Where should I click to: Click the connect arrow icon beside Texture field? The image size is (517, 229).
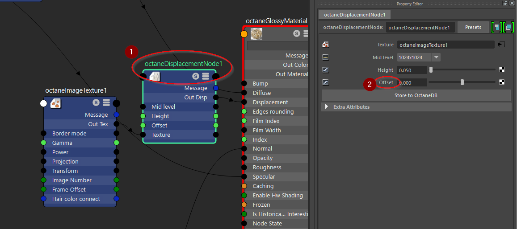click(x=501, y=45)
